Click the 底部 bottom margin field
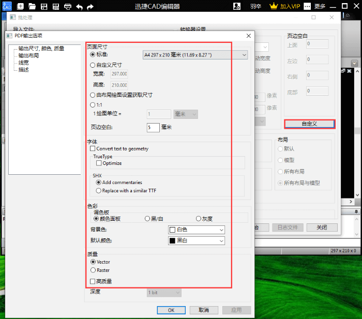This screenshot has width=362, height=319. click(318, 91)
